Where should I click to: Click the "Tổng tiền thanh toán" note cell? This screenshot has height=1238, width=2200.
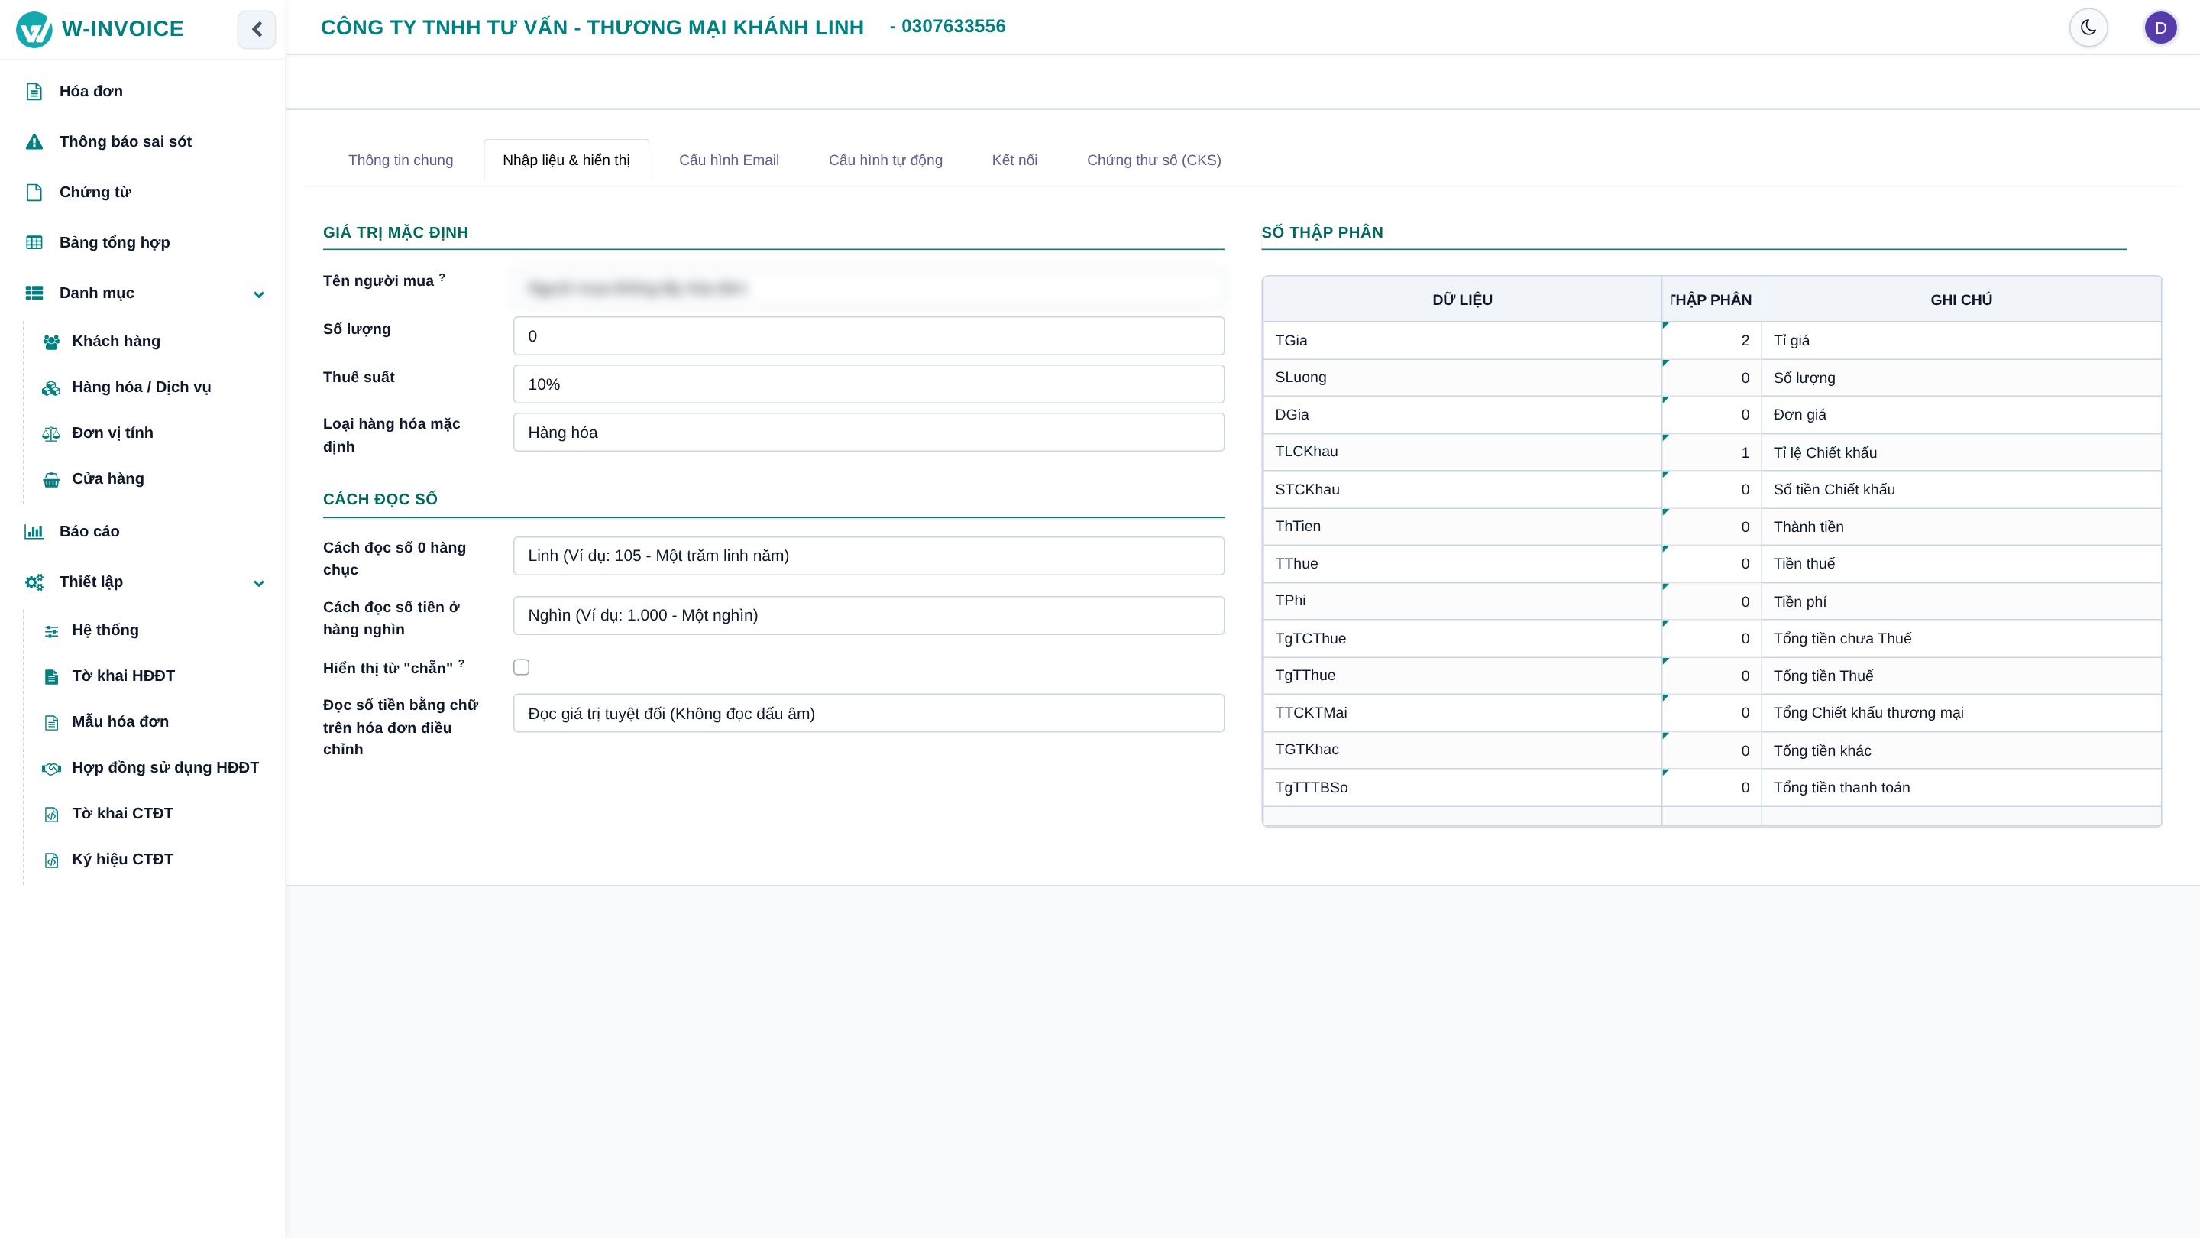click(1961, 788)
